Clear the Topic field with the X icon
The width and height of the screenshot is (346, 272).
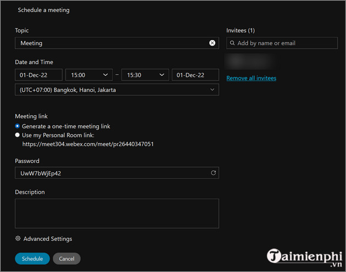(212, 43)
